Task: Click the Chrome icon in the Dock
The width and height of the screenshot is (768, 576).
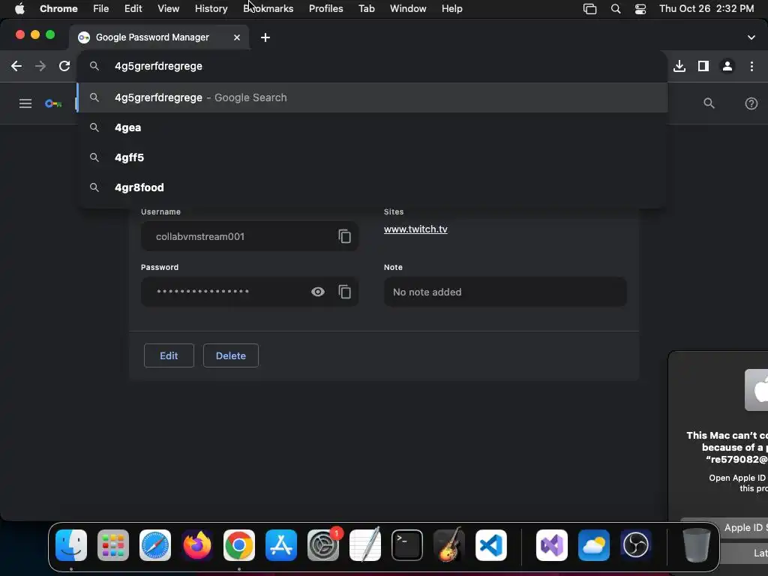Action: pos(239,544)
